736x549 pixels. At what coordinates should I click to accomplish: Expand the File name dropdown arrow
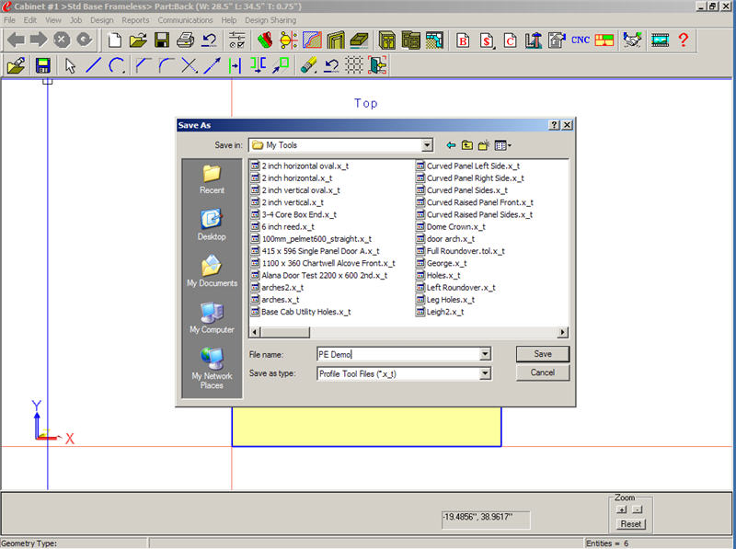coord(486,354)
